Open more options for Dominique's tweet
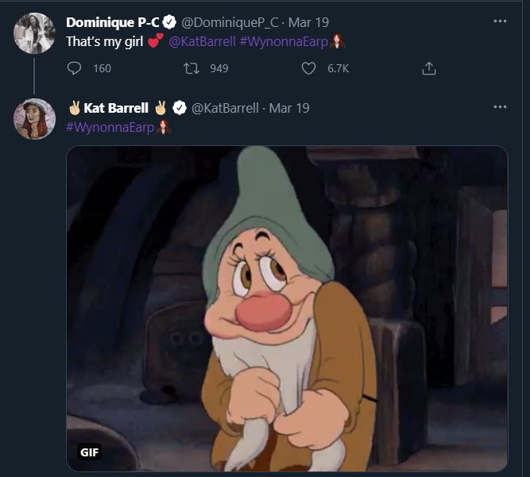 (x=500, y=21)
